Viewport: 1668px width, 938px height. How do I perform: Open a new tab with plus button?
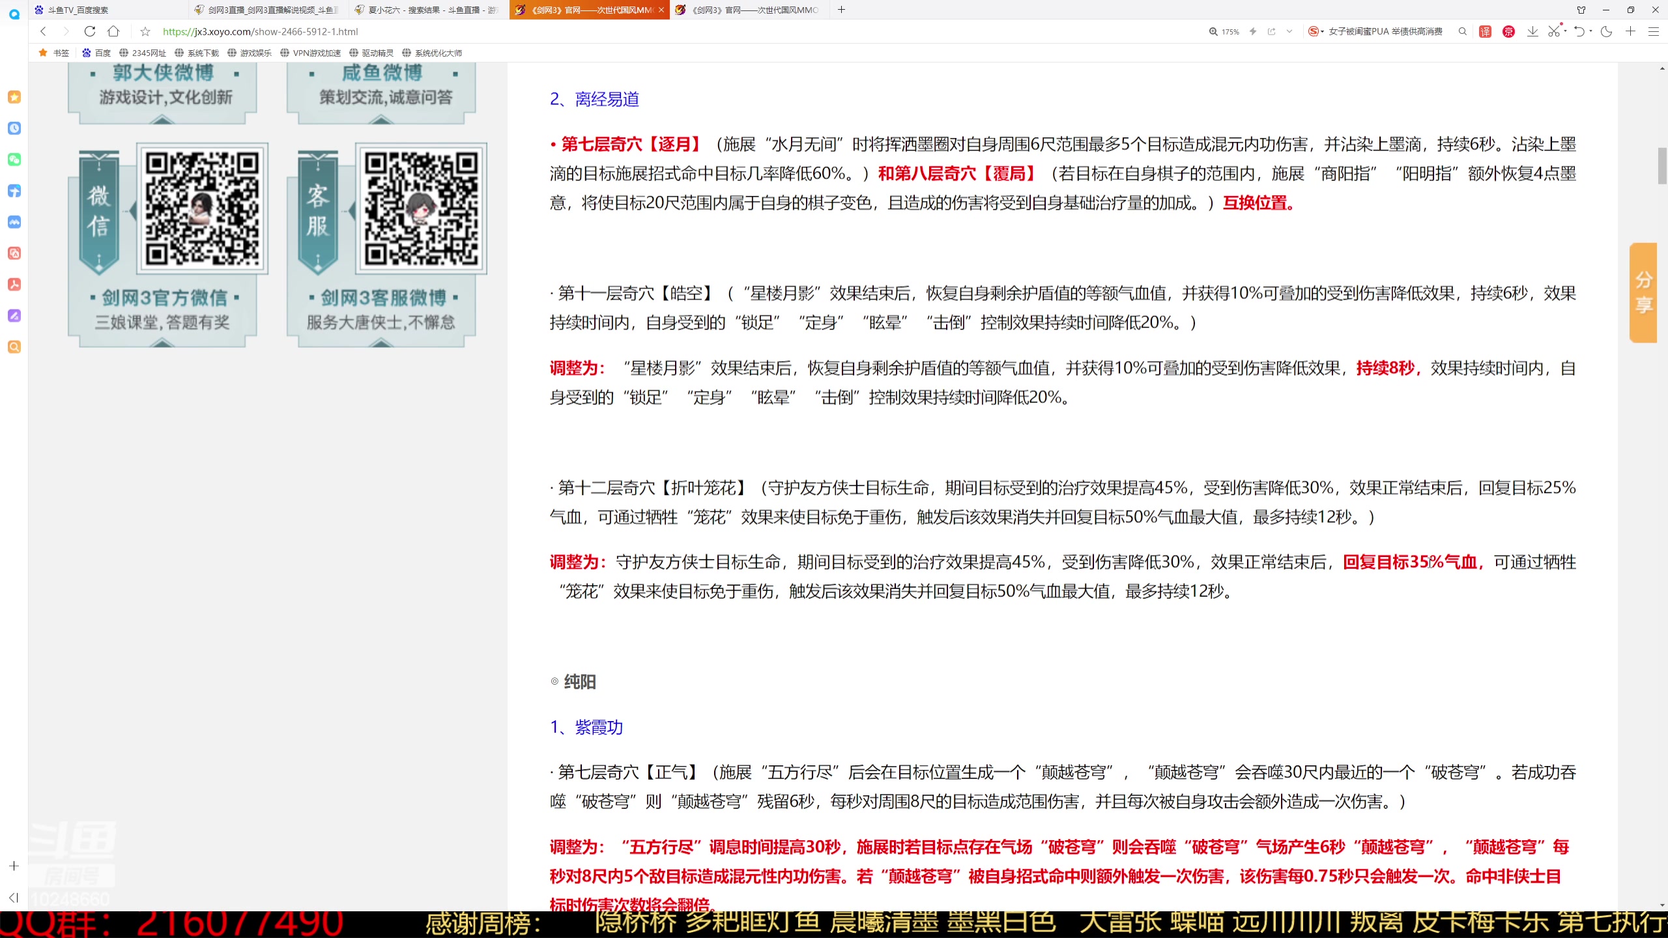click(841, 10)
